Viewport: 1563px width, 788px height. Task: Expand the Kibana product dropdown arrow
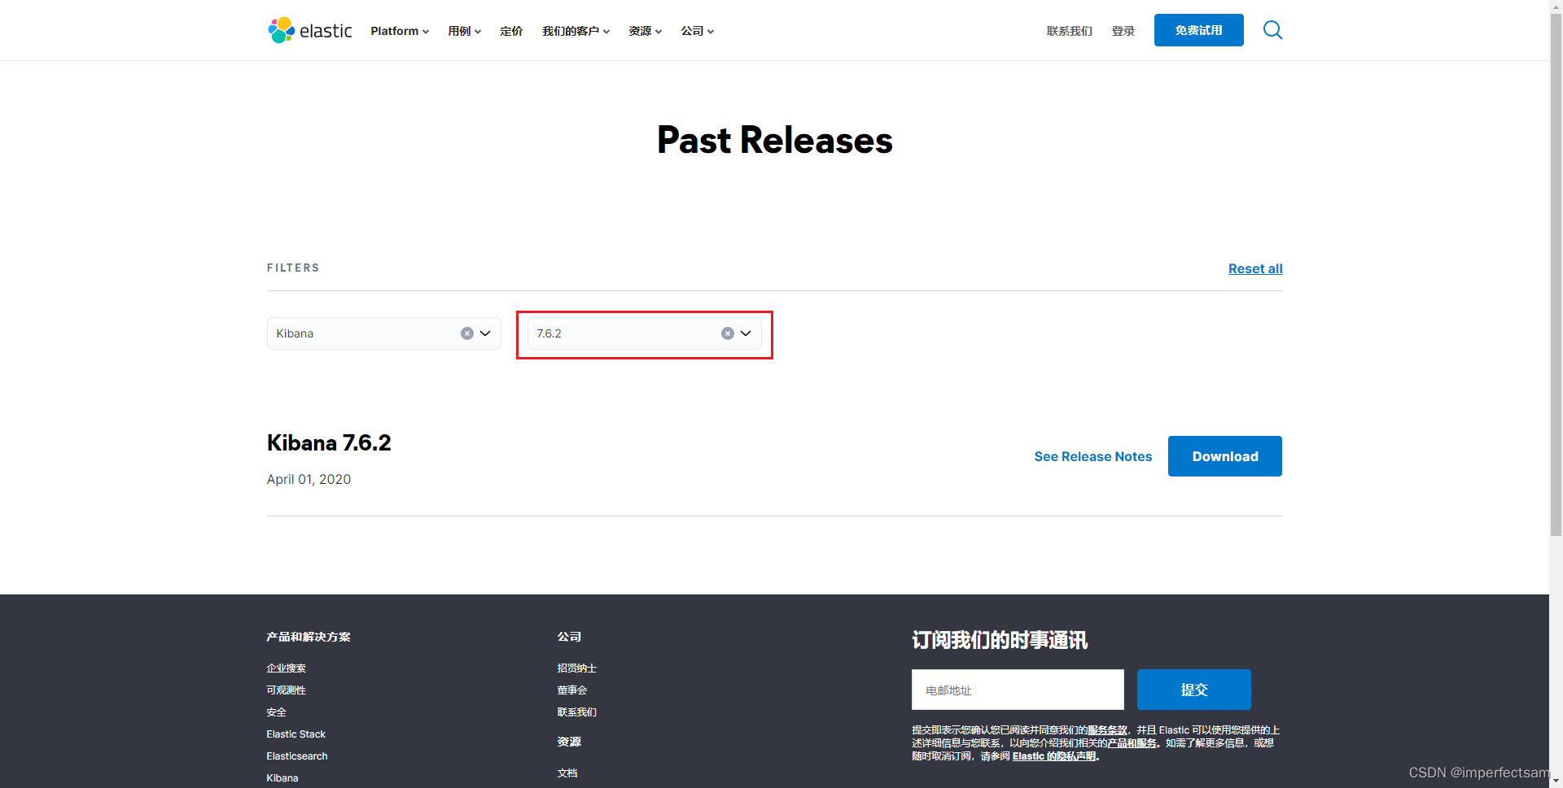[x=486, y=333]
